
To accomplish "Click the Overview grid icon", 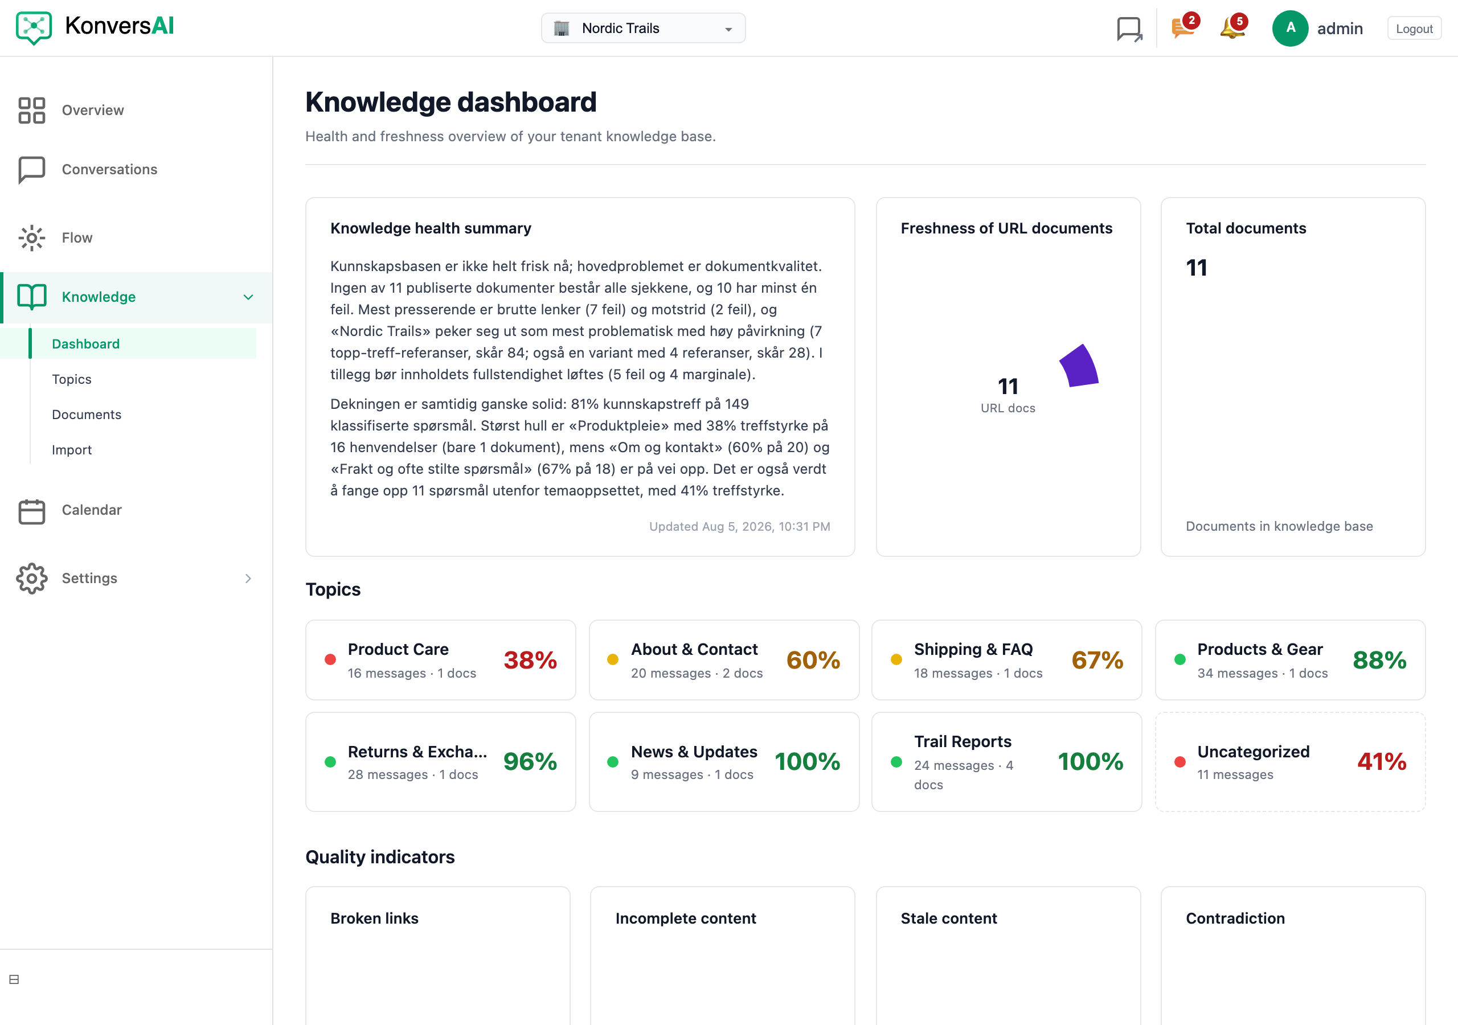I will tap(32, 110).
